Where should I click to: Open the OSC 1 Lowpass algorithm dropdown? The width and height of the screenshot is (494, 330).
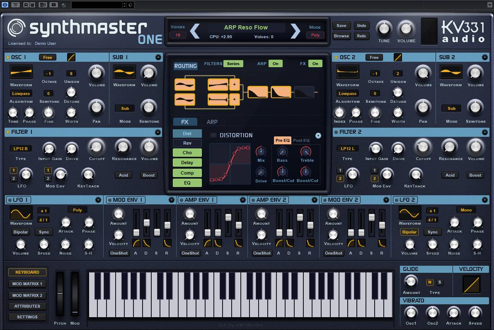(21, 94)
